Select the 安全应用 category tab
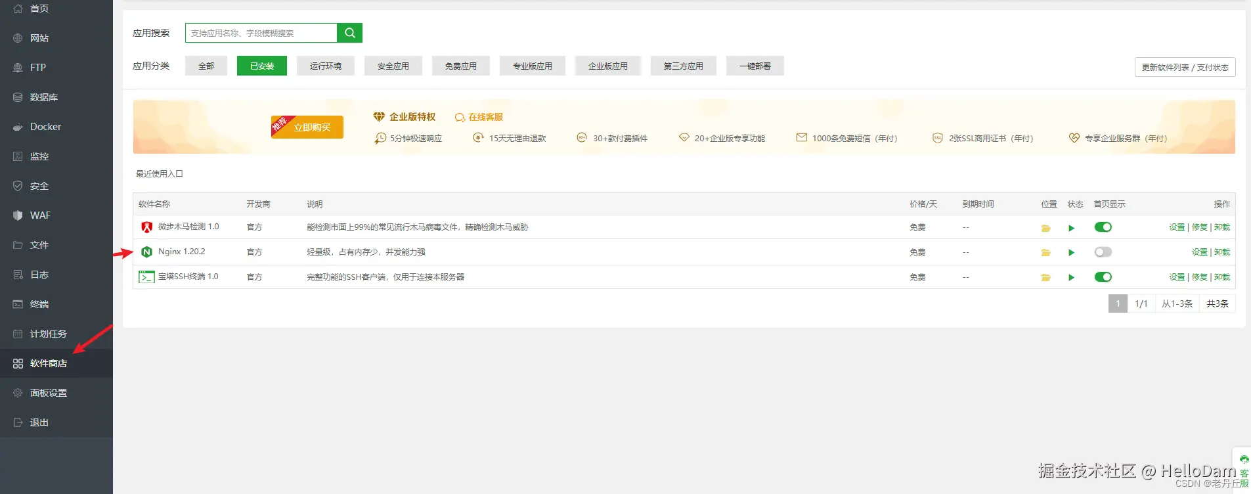 click(x=393, y=66)
